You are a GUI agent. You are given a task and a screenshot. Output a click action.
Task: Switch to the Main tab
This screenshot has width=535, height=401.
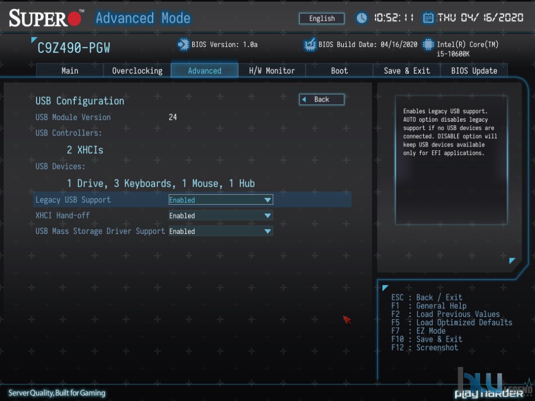click(69, 70)
